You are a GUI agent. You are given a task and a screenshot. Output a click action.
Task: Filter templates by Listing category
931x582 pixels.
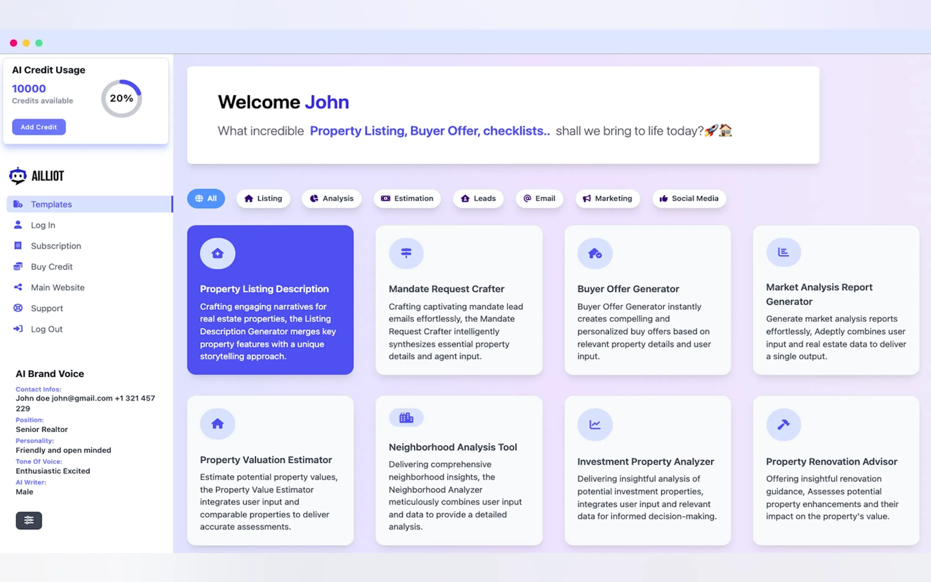pos(263,198)
